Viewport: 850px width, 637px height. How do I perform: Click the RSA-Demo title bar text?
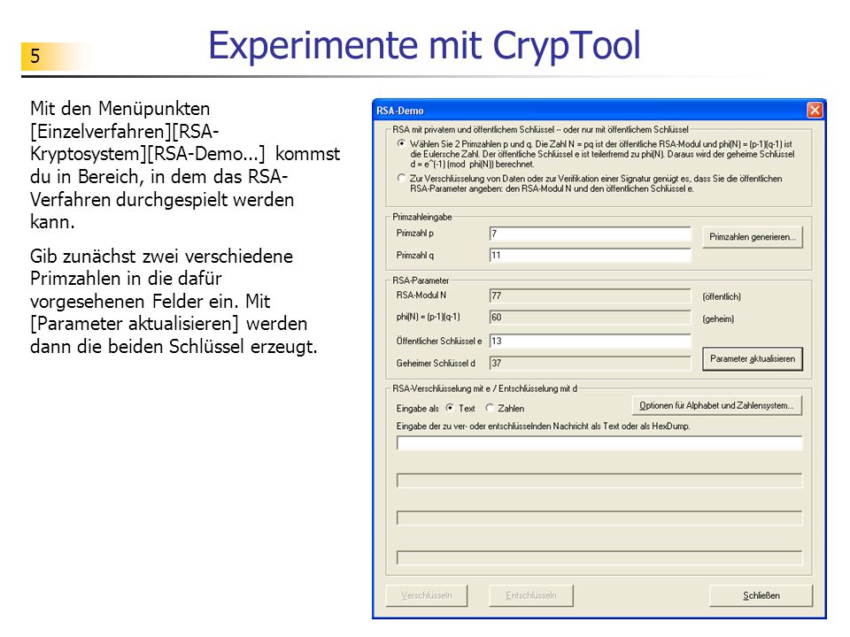[400, 111]
